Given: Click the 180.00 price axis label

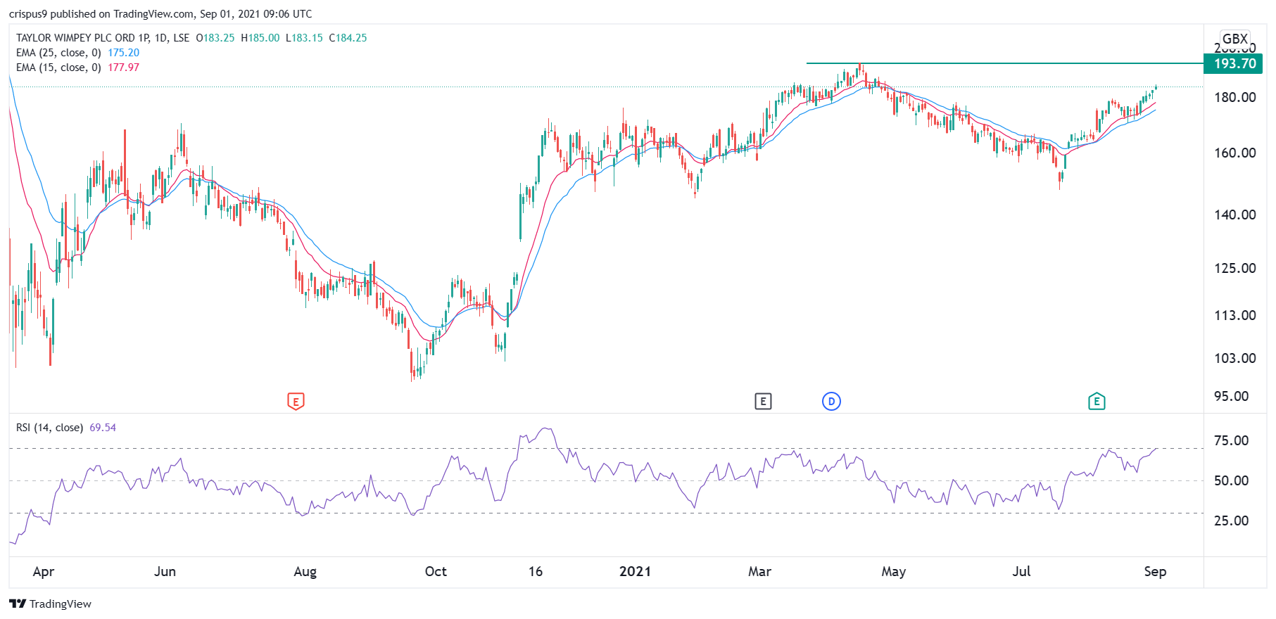Looking at the screenshot, I should coord(1235,97).
